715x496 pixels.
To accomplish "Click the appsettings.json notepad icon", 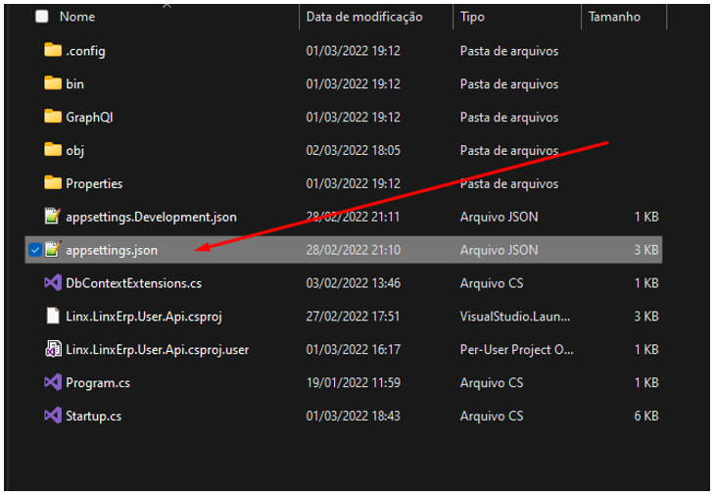I will coord(53,250).
